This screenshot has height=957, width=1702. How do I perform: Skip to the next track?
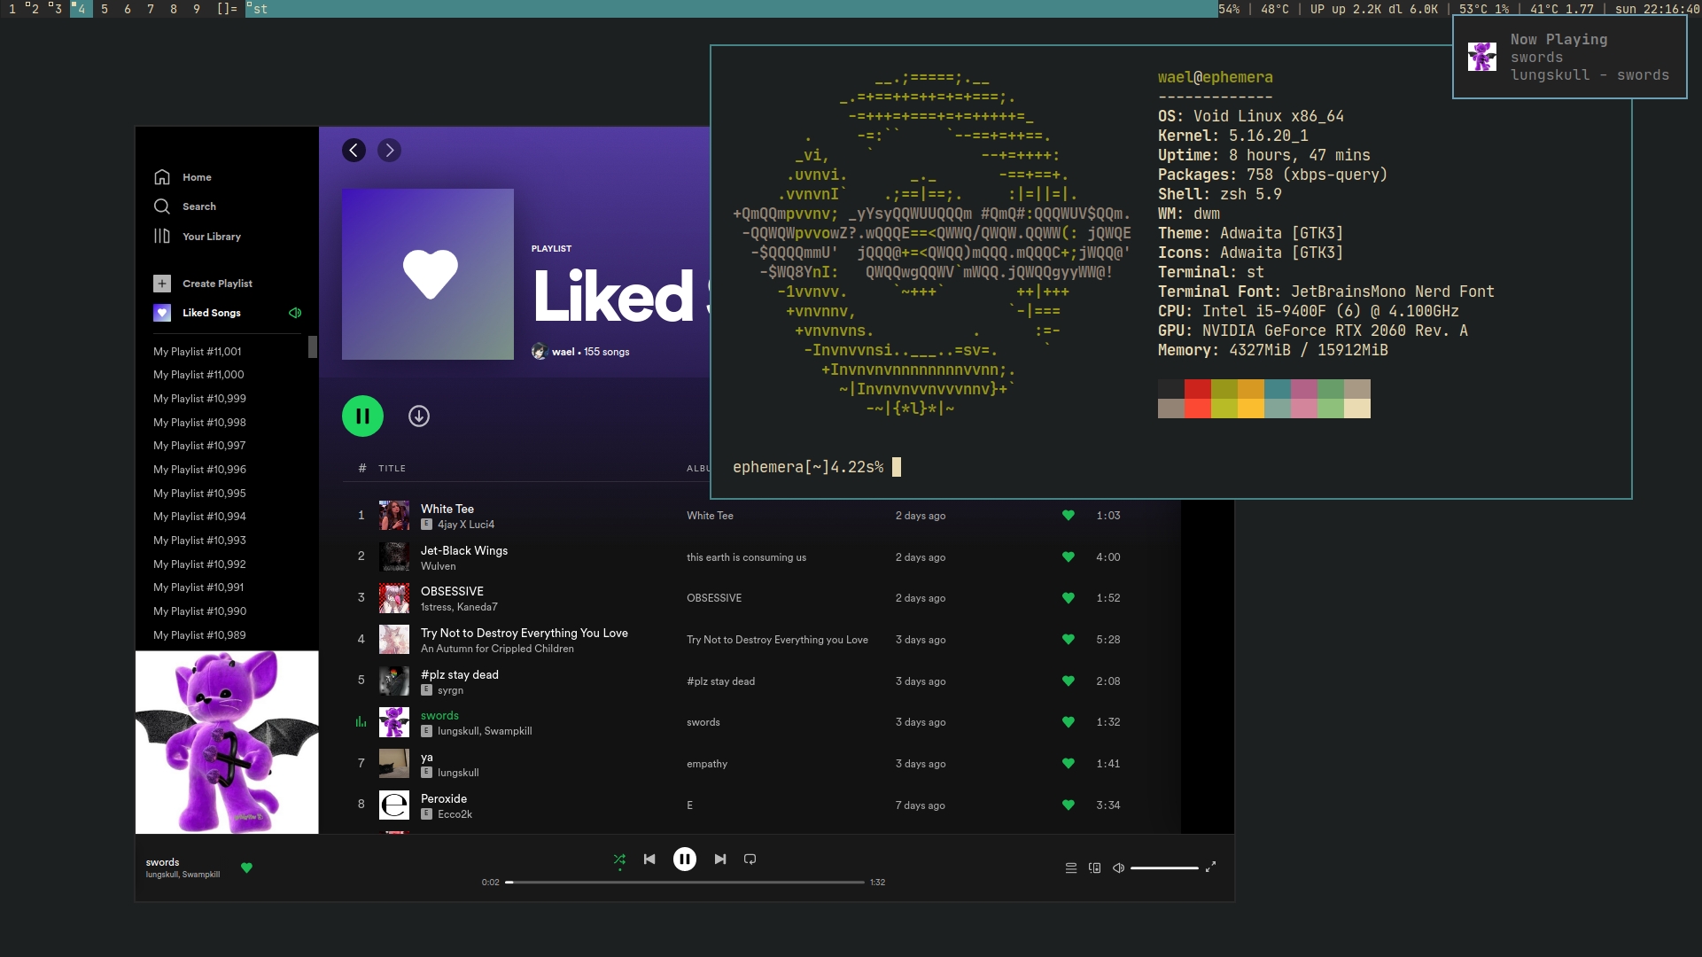(720, 860)
